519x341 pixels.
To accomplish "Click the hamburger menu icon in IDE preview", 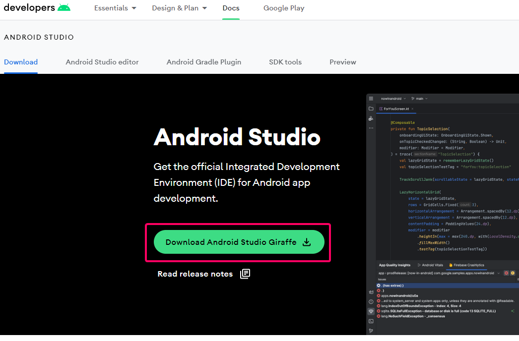I will pyautogui.click(x=371, y=99).
